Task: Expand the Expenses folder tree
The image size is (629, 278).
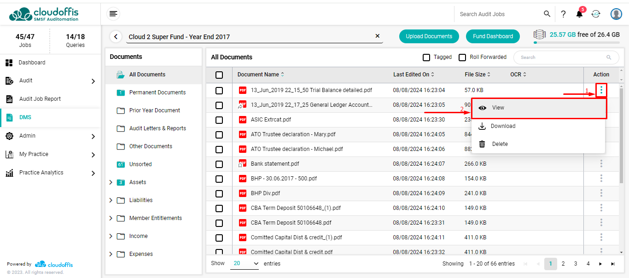Action: point(111,254)
